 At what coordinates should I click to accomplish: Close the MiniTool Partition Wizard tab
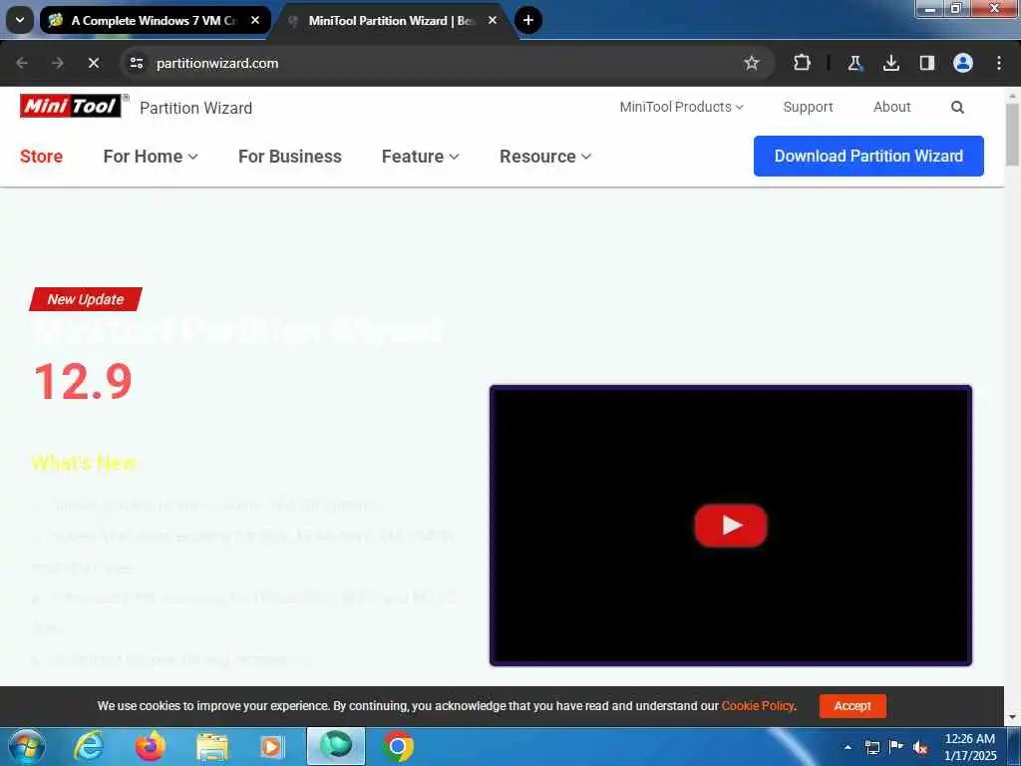[493, 20]
